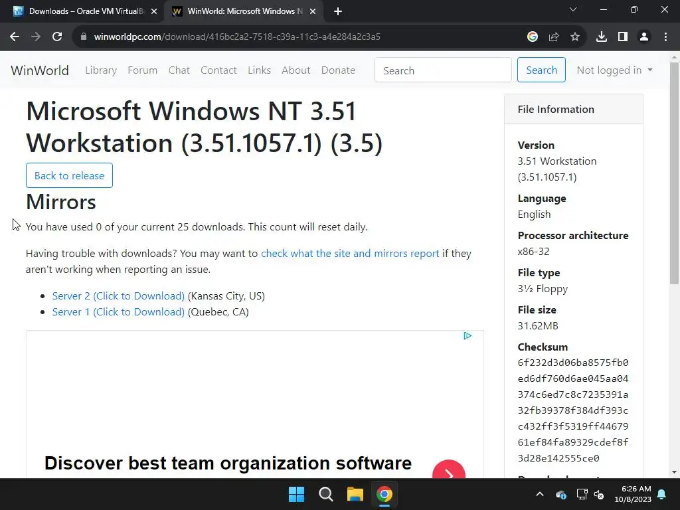Screen dimensions: 680x510
Task: Click the browser forward arrow
Action: [x=36, y=37]
